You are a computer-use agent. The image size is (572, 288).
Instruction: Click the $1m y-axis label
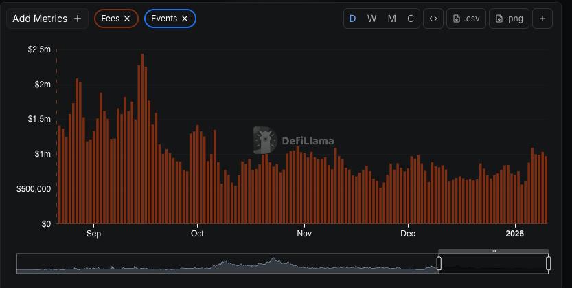tap(43, 154)
